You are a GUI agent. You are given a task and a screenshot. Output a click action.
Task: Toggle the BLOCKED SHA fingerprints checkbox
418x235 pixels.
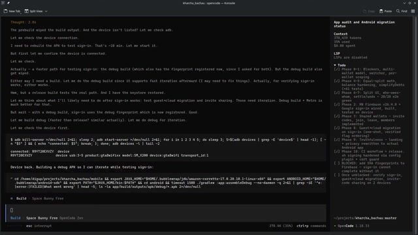[337, 163]
